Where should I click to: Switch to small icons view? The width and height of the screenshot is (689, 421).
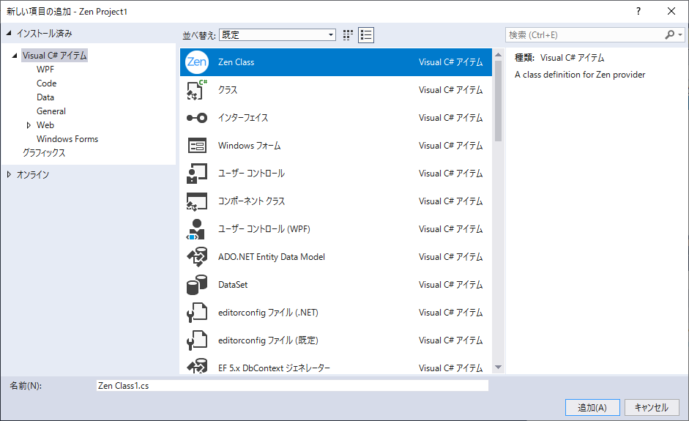point(348,34)
